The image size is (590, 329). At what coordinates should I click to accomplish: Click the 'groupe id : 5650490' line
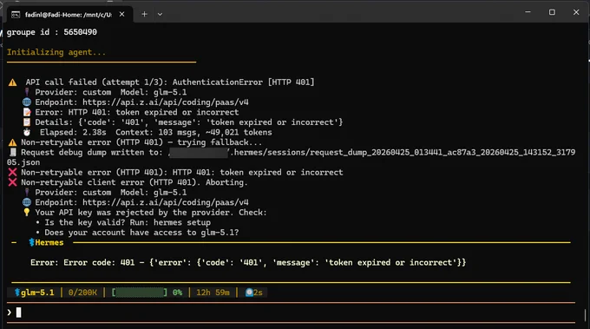tap(51, 32)
